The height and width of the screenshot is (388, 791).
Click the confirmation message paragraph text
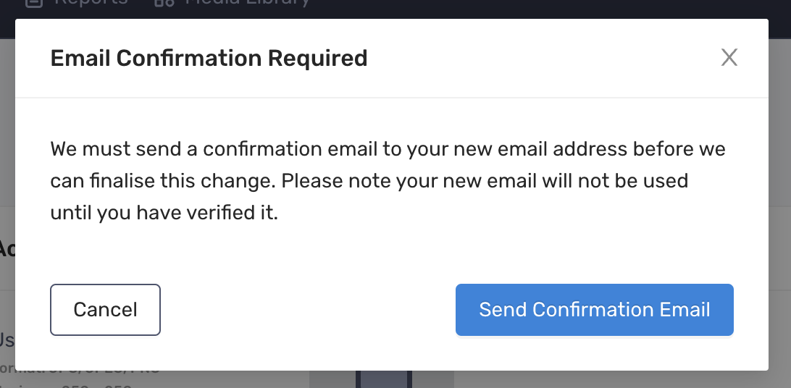388,180
